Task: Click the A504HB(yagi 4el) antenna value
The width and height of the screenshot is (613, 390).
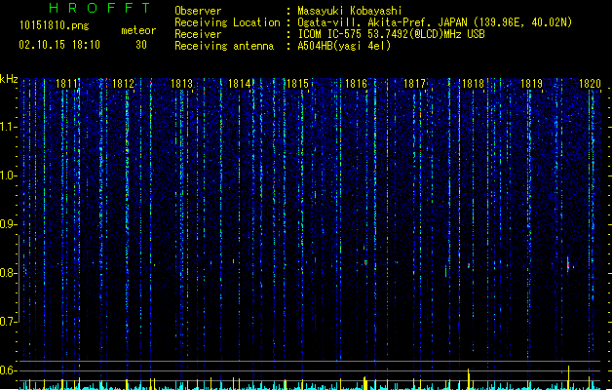Action: point(344,46)
